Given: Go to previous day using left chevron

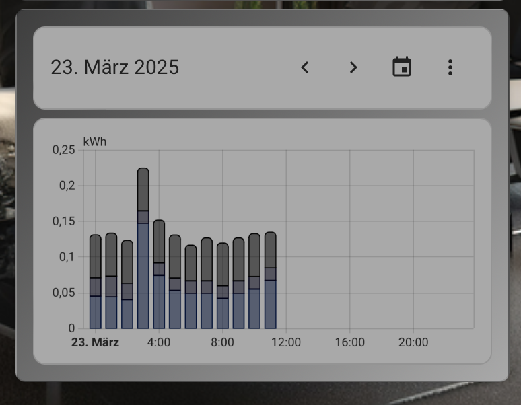Looking at the screenshot, I should pyautogui.click(x=305, y=67).
